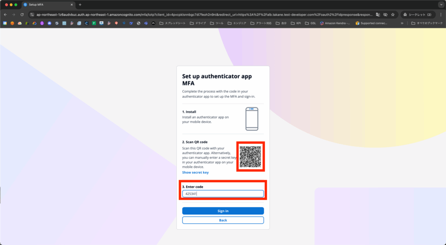Open the Chrome three-dot menu
Screen dimensions: 446x245
(x=441, y=14)
